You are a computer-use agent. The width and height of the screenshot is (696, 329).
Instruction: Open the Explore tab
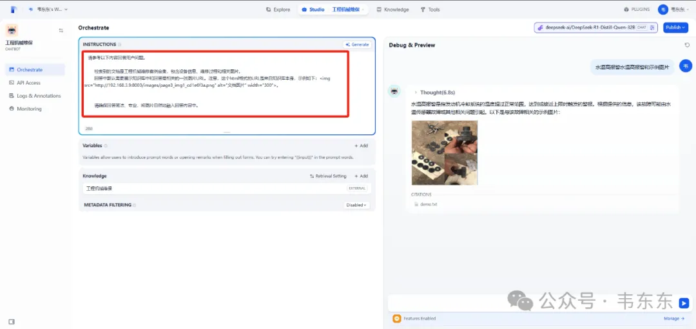click(278, 10)
